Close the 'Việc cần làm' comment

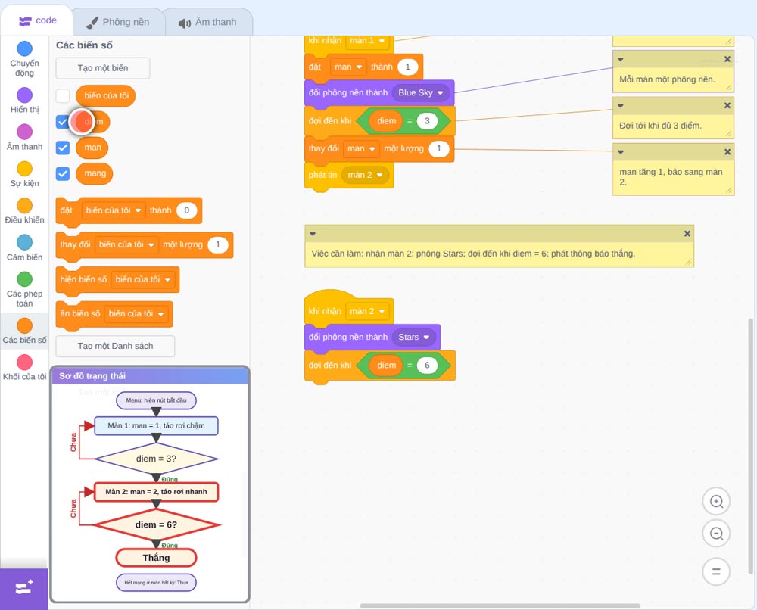point(687,234)
